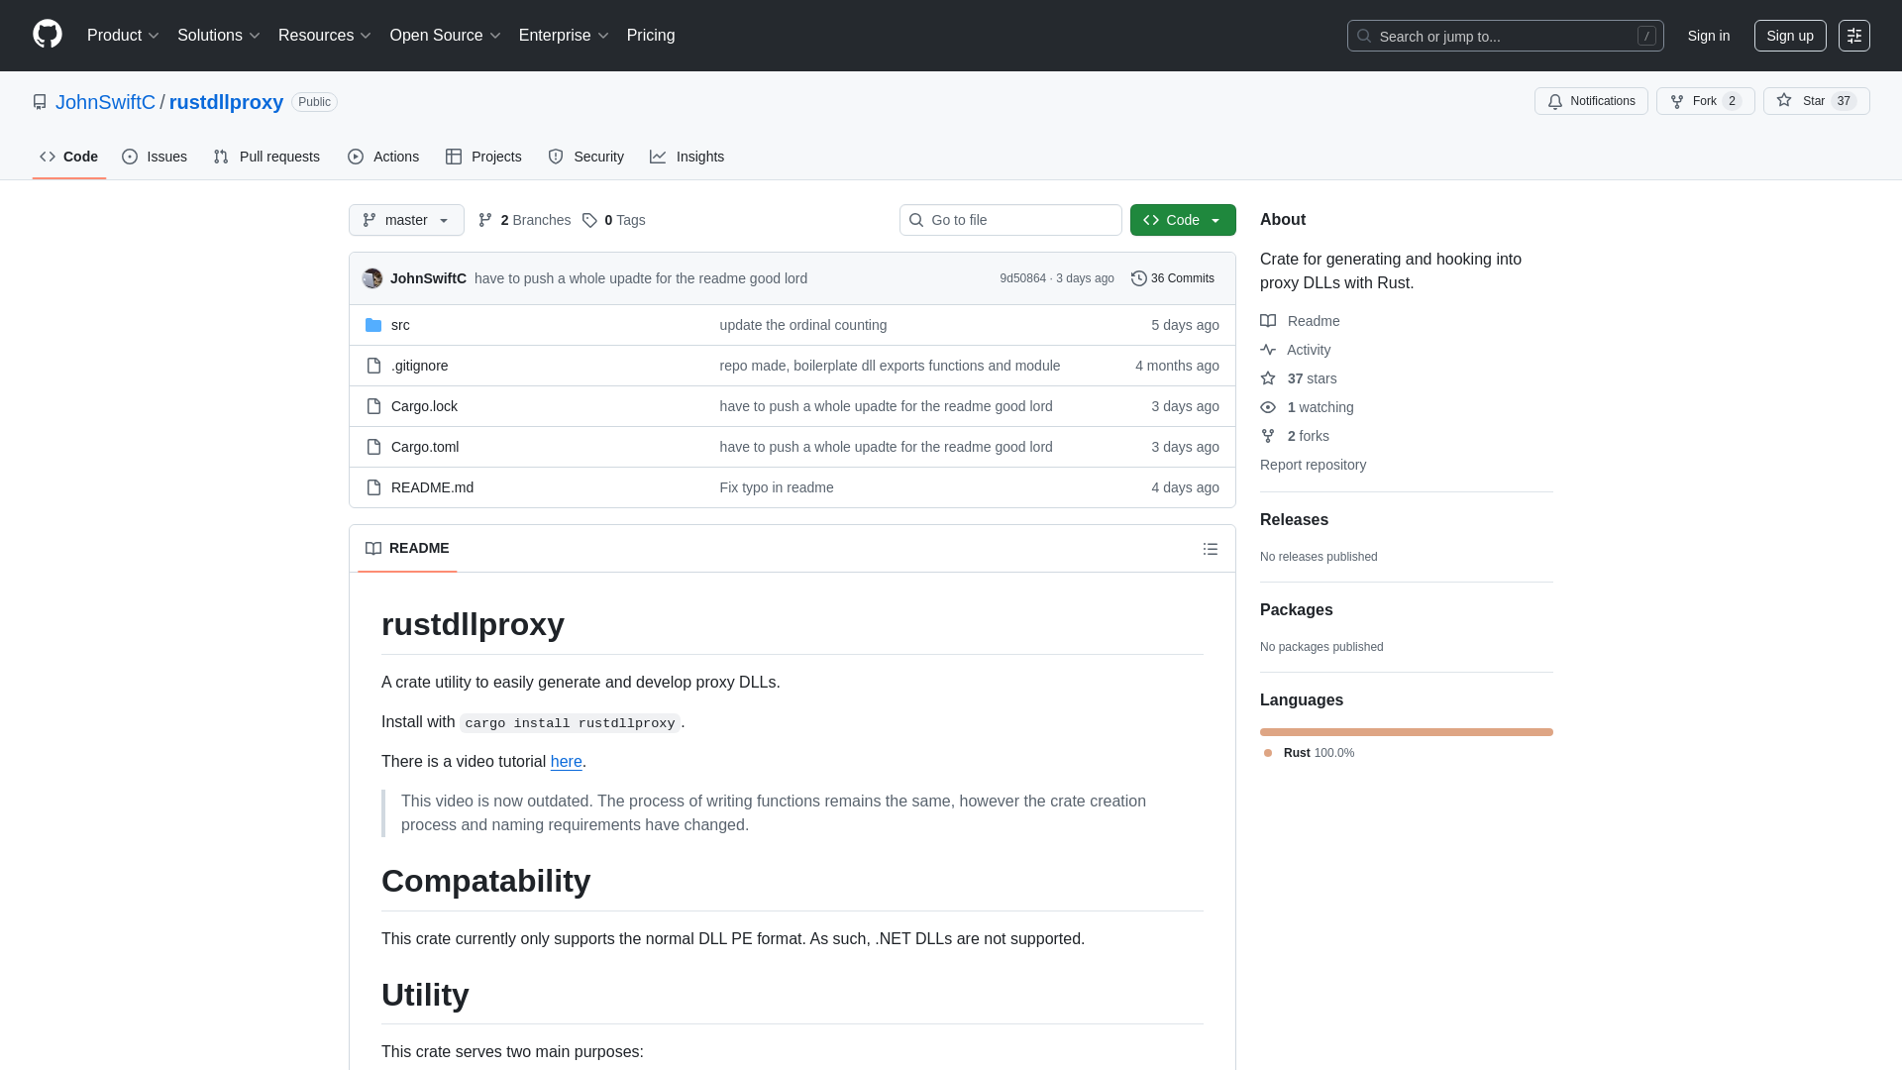Screen dimensions: 1902x1070
Task: Click the fork icon beside 2 forks
Action: 1268,436
